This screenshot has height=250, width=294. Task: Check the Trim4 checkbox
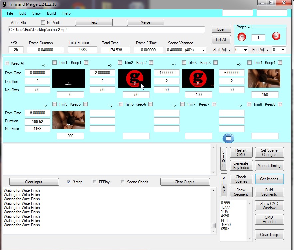250,62
